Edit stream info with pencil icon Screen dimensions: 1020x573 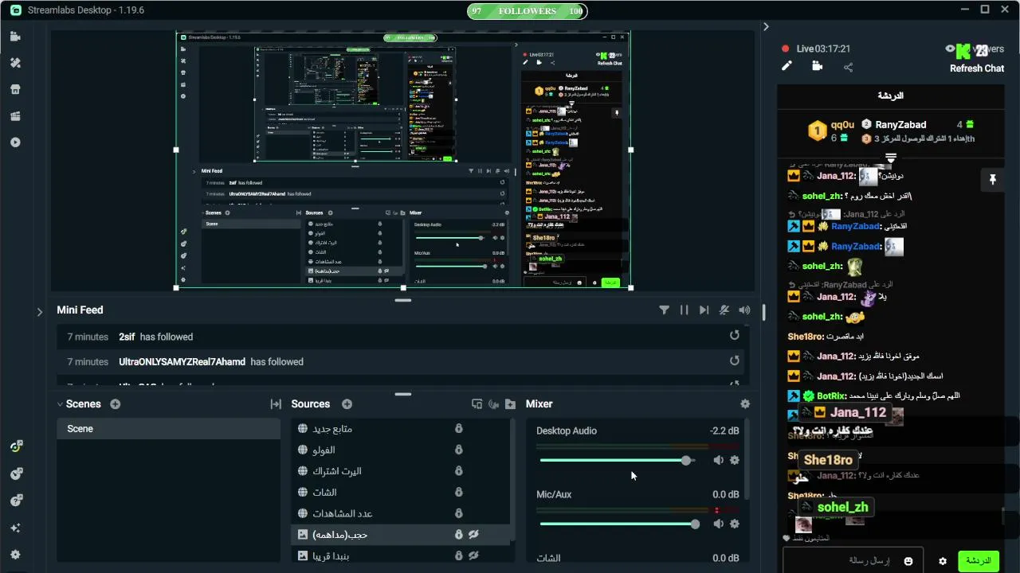click(787, 66)
